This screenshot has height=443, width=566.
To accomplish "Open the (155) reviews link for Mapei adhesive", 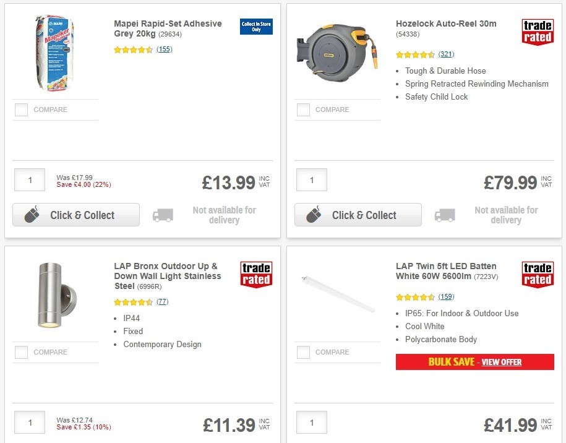I will coord(163,49).
